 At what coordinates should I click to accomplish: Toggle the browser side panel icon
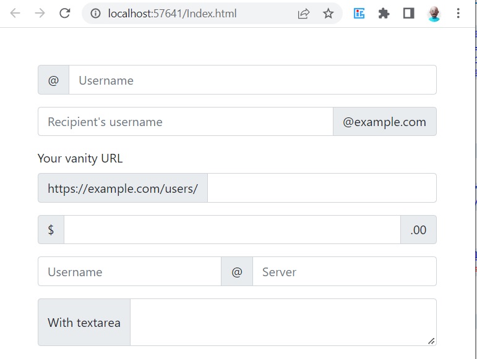[408, 14]
